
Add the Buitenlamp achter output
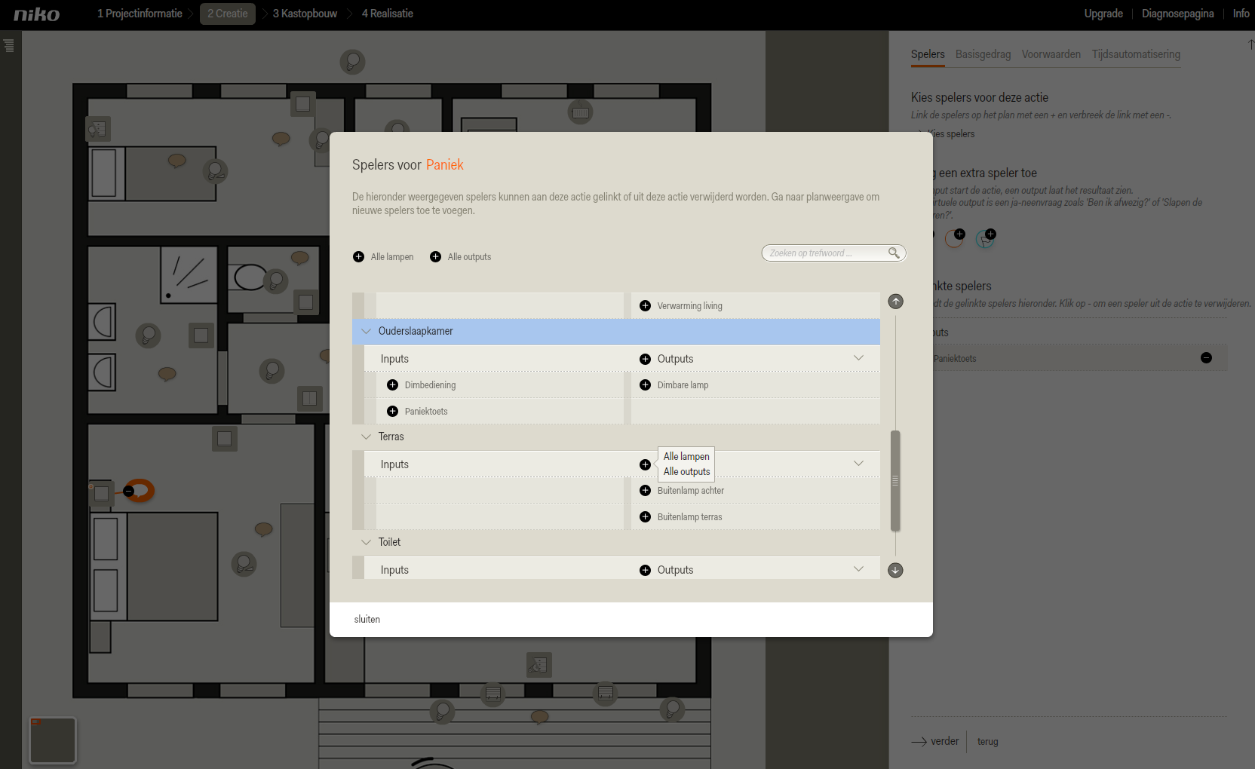(x=645, y=491)
